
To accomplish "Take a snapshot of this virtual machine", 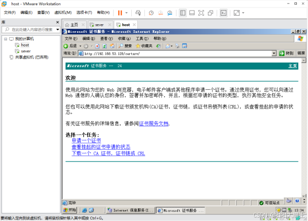I will pos(151,13).
